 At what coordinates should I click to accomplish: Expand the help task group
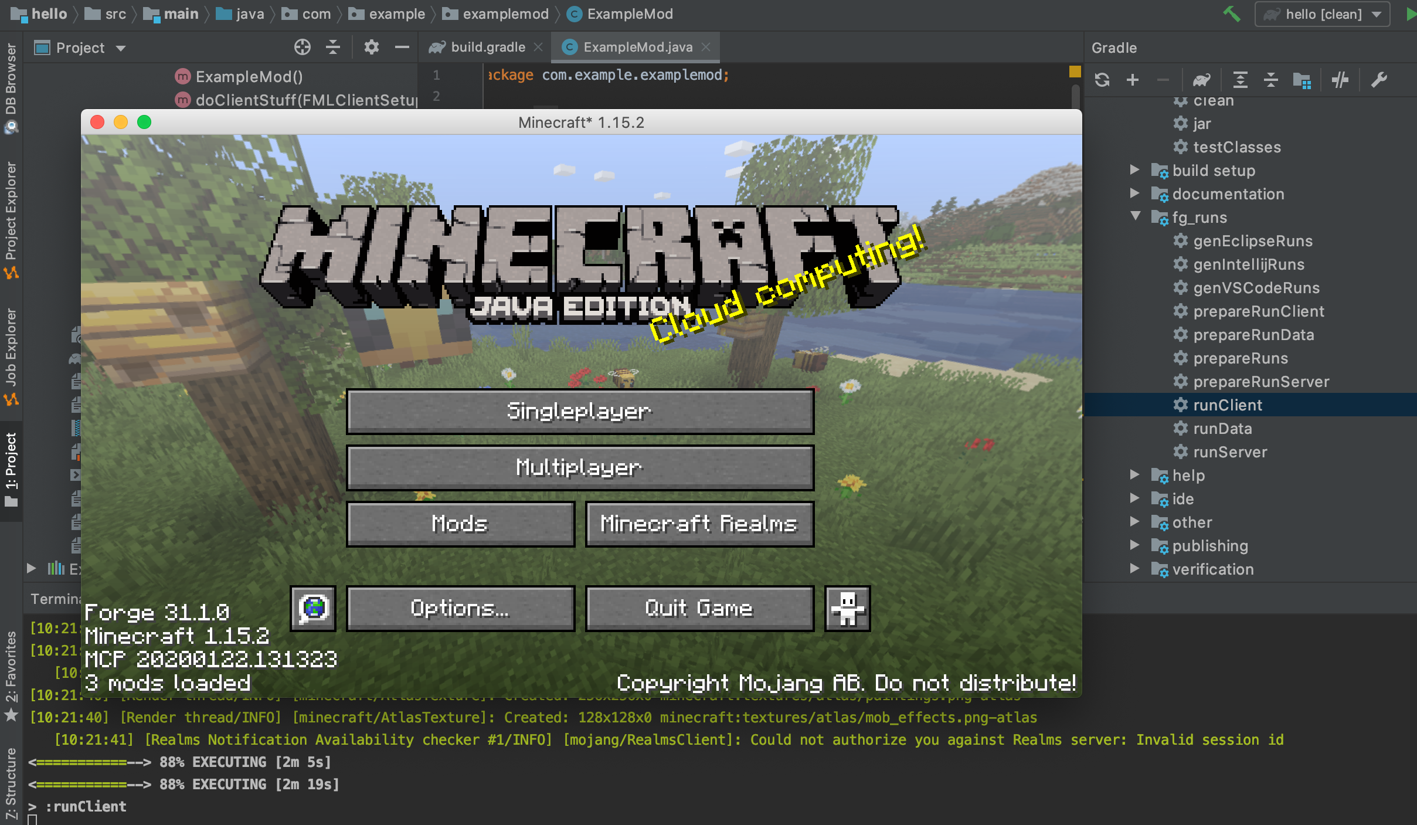1135,475
